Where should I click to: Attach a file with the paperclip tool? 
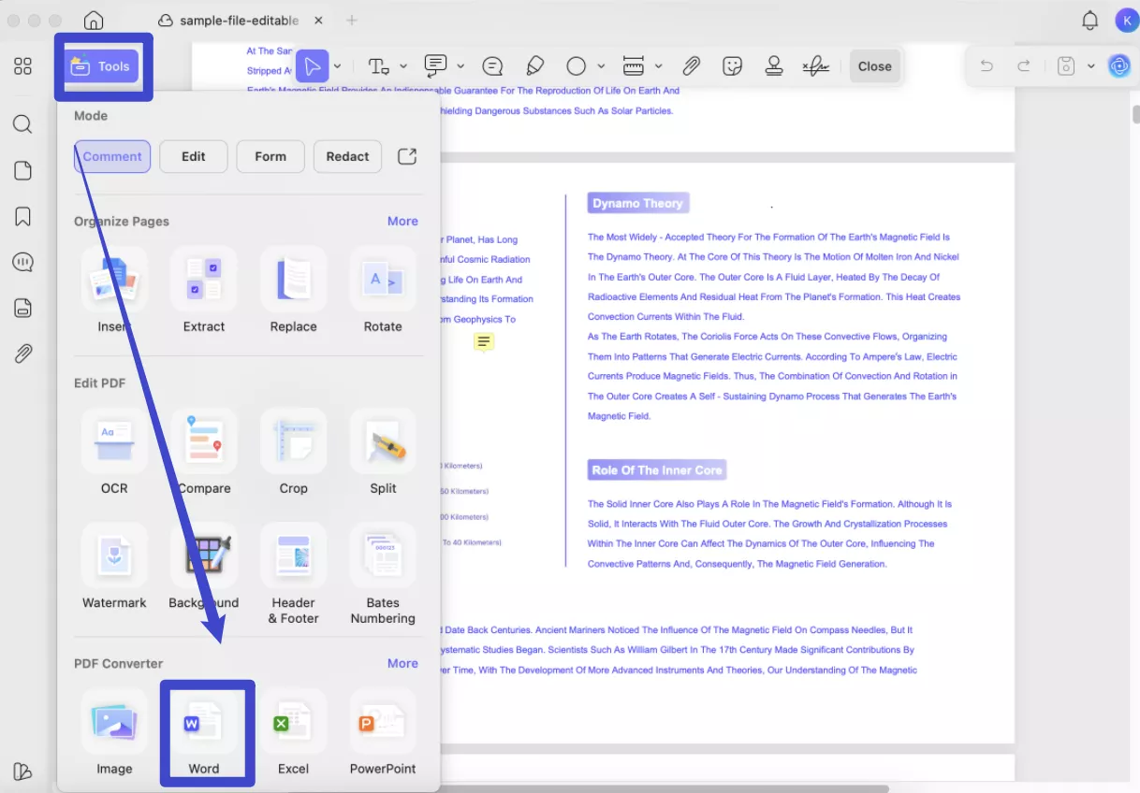click(692, 65)
